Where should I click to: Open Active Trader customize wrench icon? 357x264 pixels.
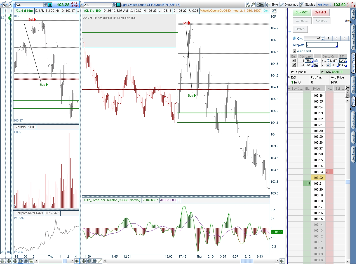[x=347, y=21]
